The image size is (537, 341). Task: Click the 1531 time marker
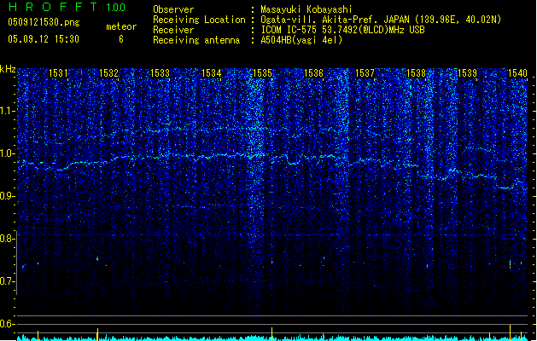(x=58, y=72)
